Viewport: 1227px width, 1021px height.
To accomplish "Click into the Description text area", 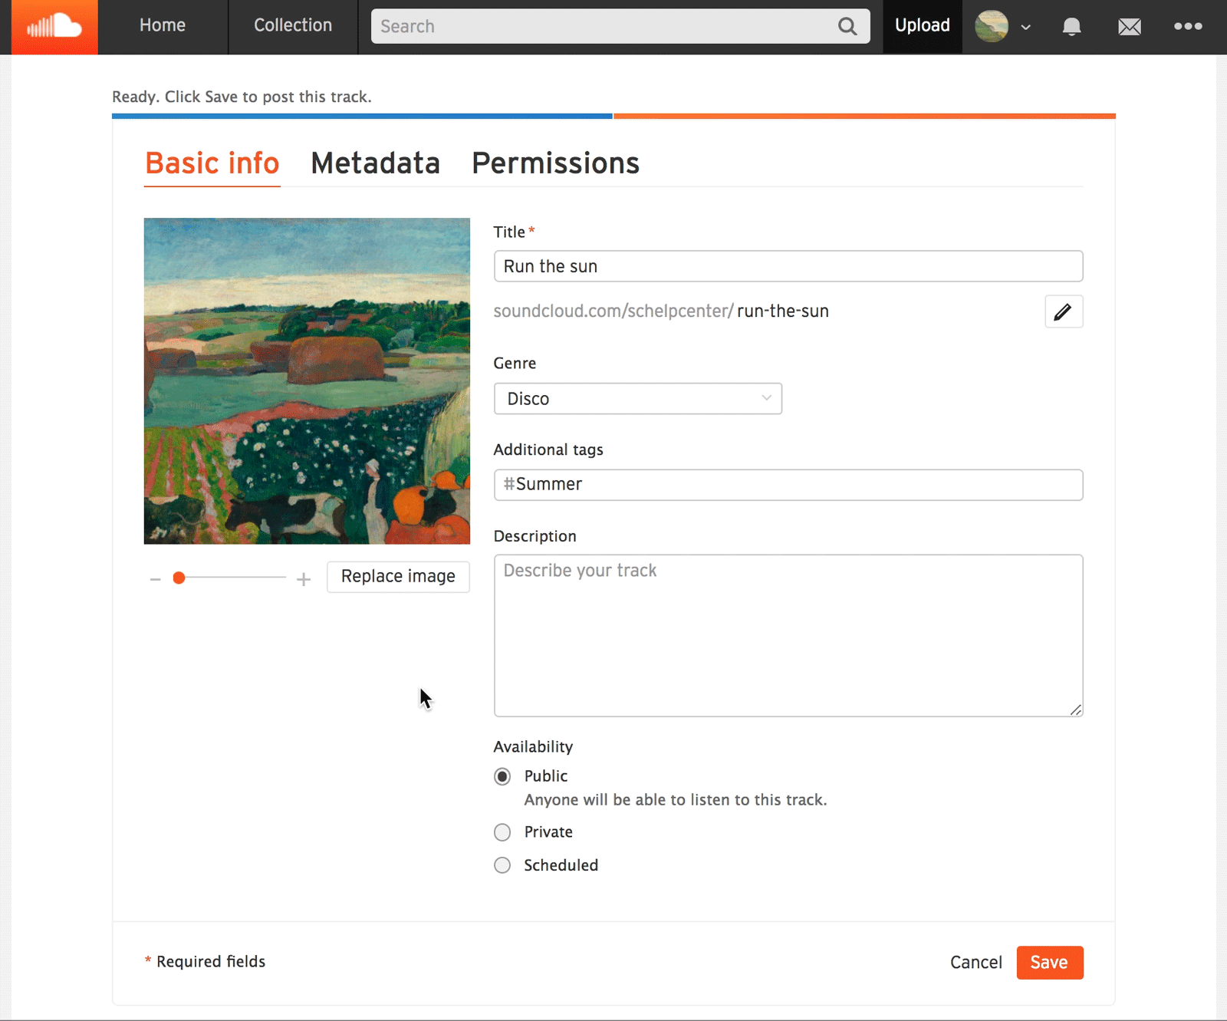I will 788,636.
